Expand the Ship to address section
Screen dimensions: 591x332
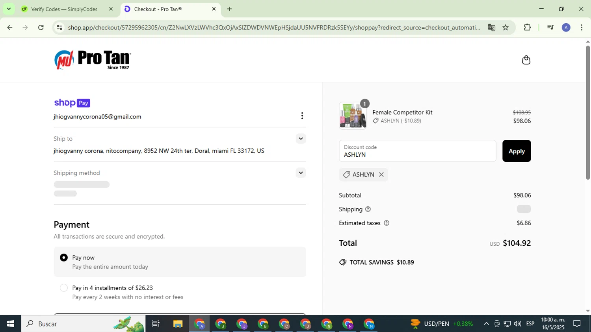coord(301,139)
